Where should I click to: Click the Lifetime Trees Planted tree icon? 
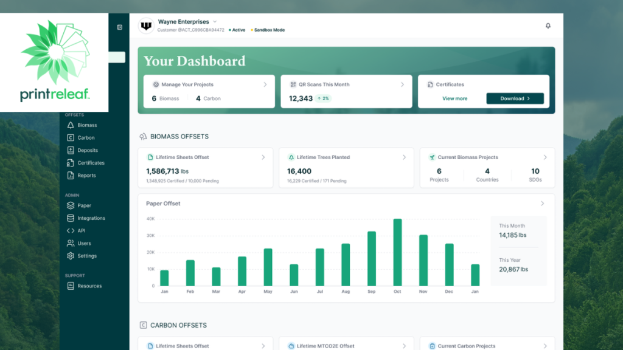click(291, 157)
